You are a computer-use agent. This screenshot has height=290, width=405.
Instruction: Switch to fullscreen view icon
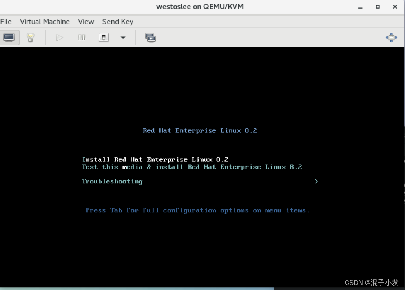(x=391, y=38)
